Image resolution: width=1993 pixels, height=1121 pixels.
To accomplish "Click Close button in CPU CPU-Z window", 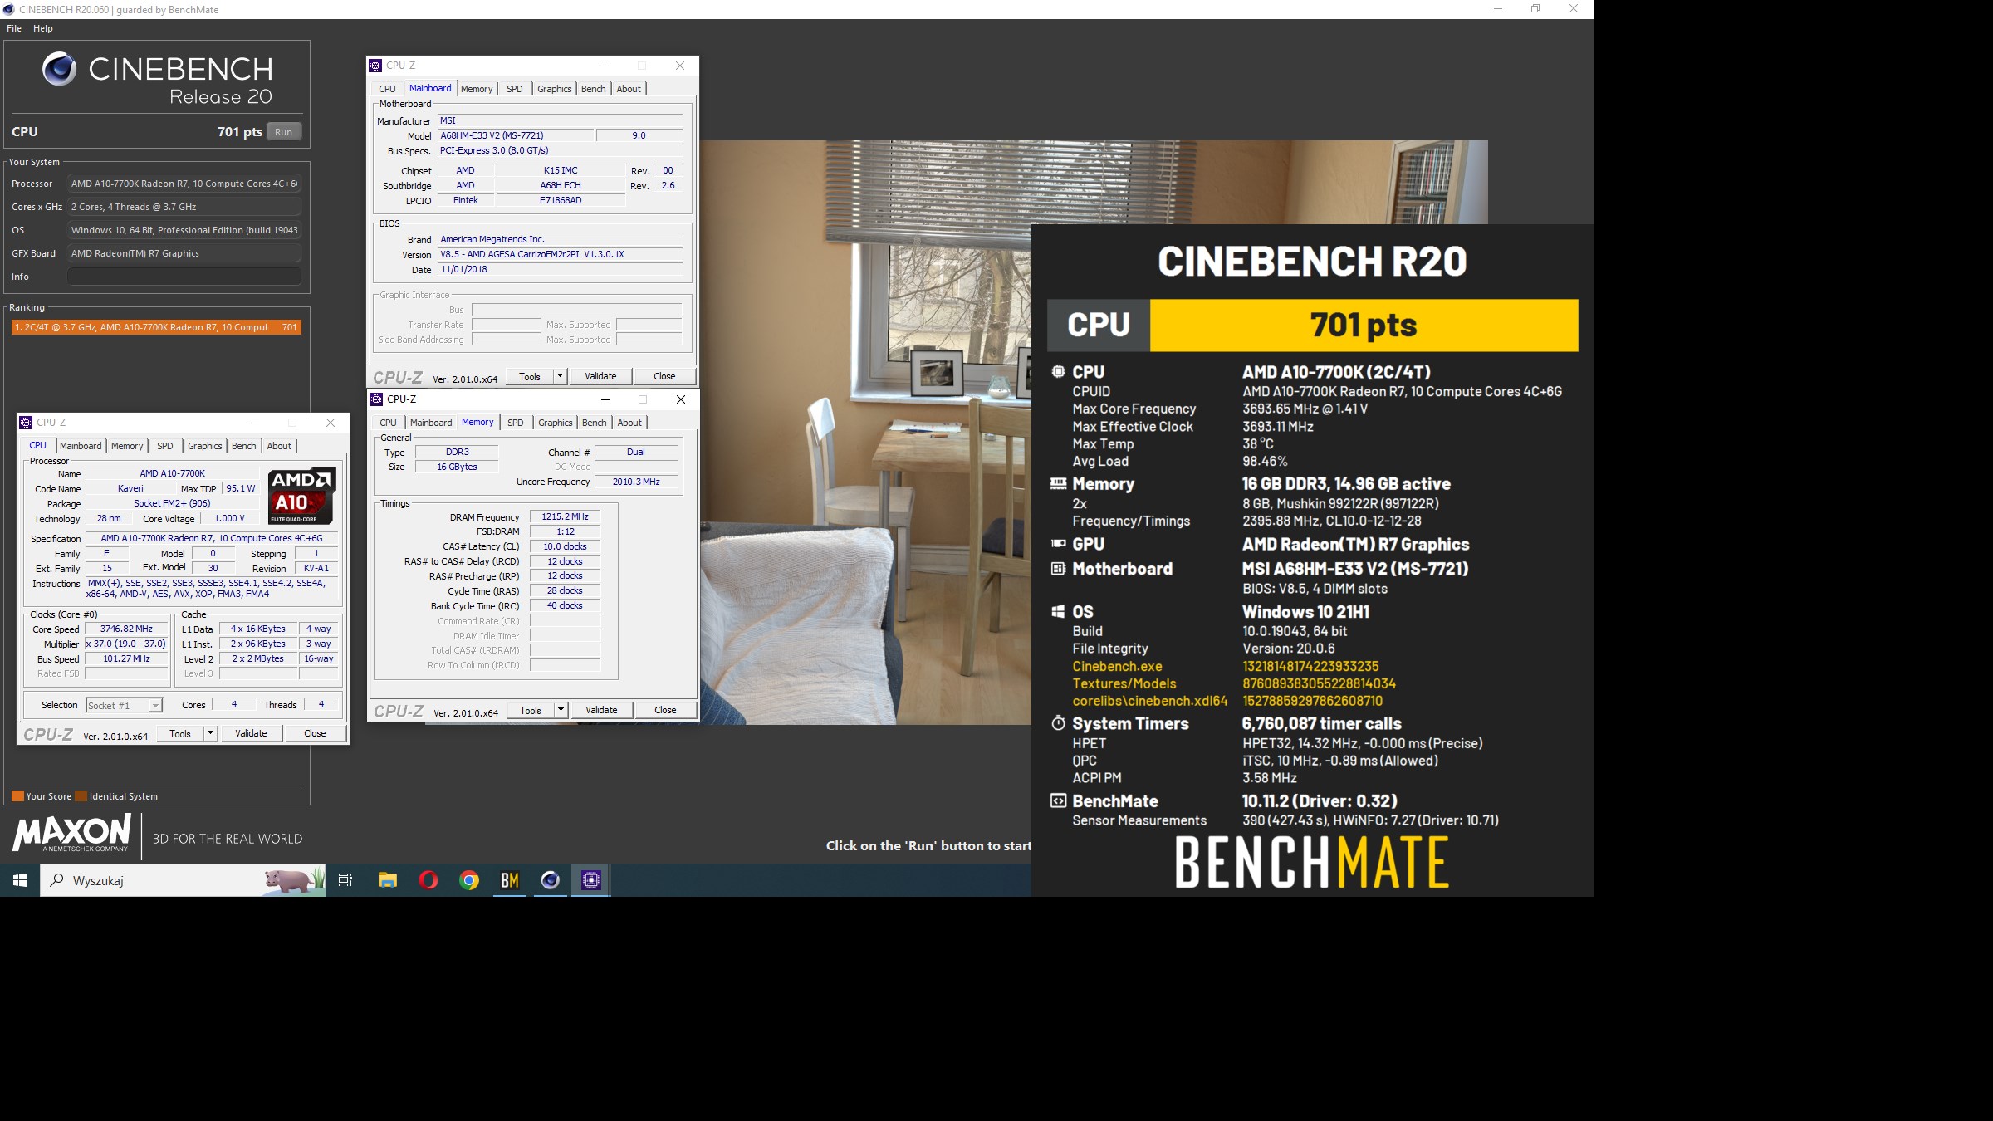I will click(315, 733).
